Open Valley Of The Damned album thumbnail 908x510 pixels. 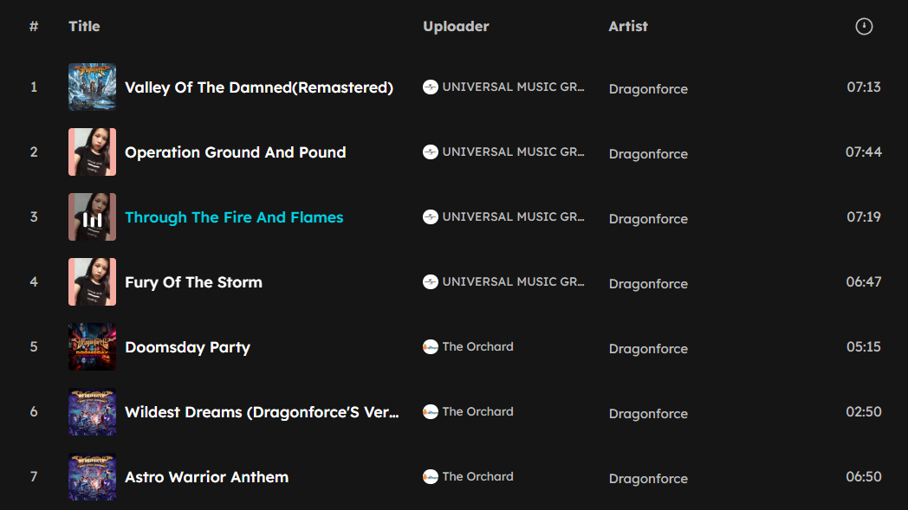[92, 87]
